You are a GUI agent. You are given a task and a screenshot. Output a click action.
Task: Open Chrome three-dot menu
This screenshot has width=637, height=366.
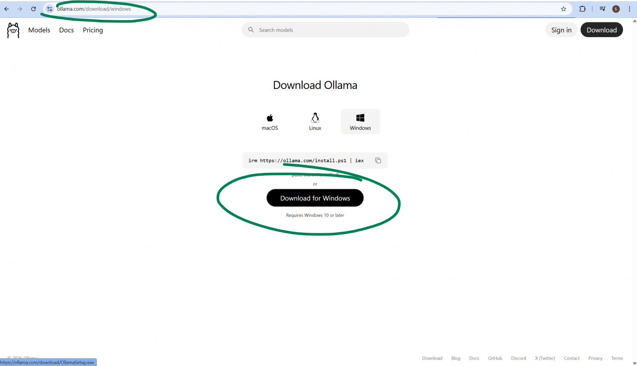[x=629, y=9]
